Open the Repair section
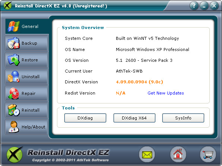 point(26,93)
